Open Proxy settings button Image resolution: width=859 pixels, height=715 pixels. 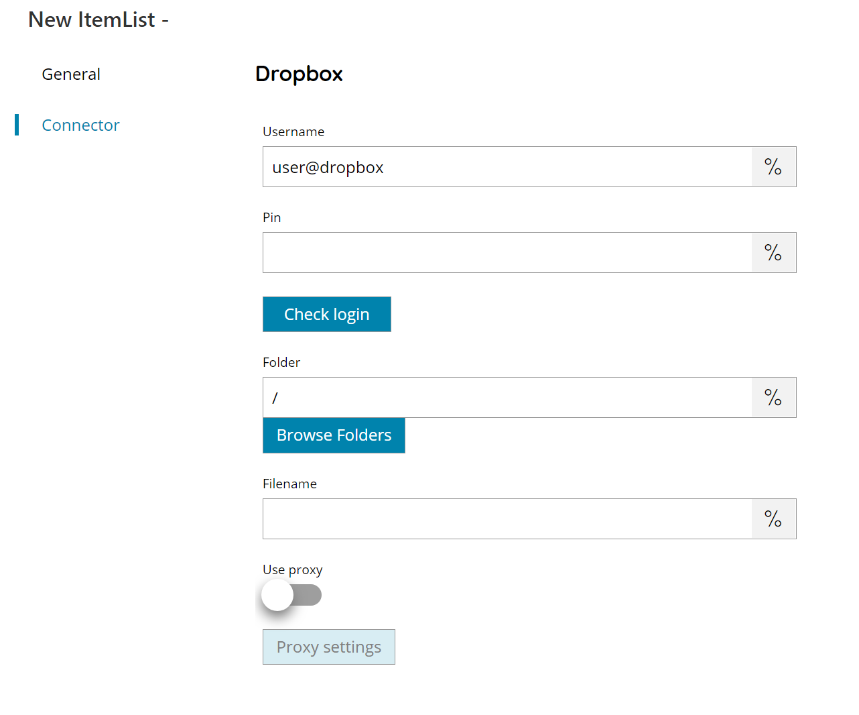tap(329, 647)
